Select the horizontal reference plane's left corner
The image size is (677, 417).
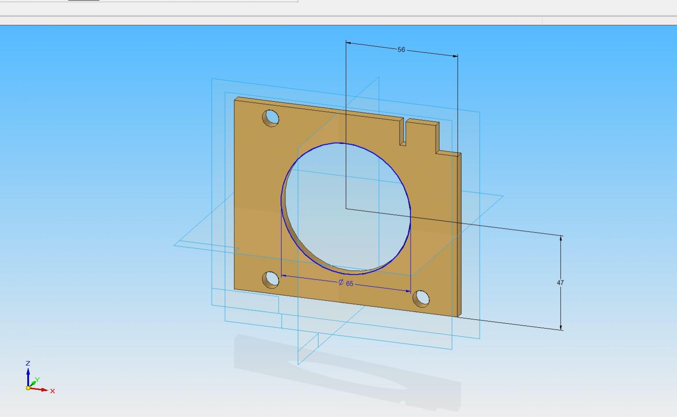tap(176, 245)
